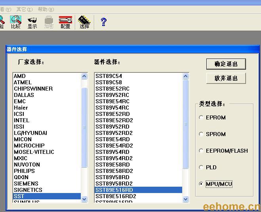Image resolution: width=261 pixels, height=212 pixels.
Task: Select the PLD type radio button
Action: 201,167
